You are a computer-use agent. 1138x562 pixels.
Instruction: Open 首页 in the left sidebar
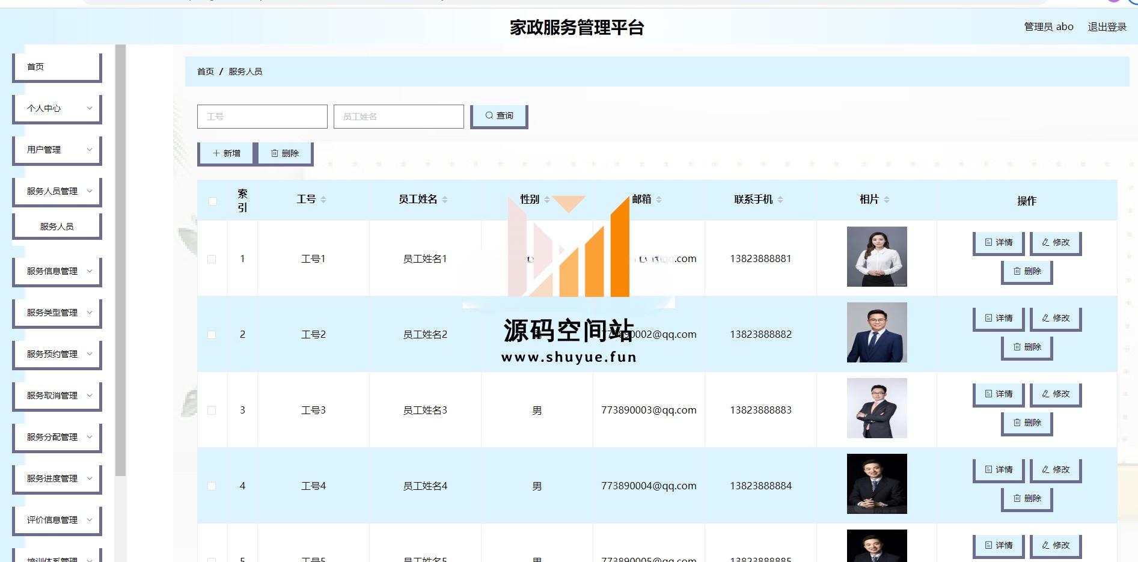click(57, 67)
